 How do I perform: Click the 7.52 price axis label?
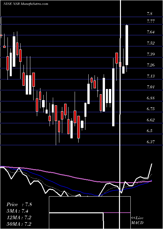[x=151, y=43]
